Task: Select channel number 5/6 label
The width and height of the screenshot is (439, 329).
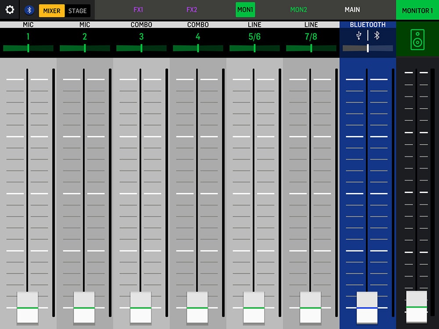Action: 255,37
